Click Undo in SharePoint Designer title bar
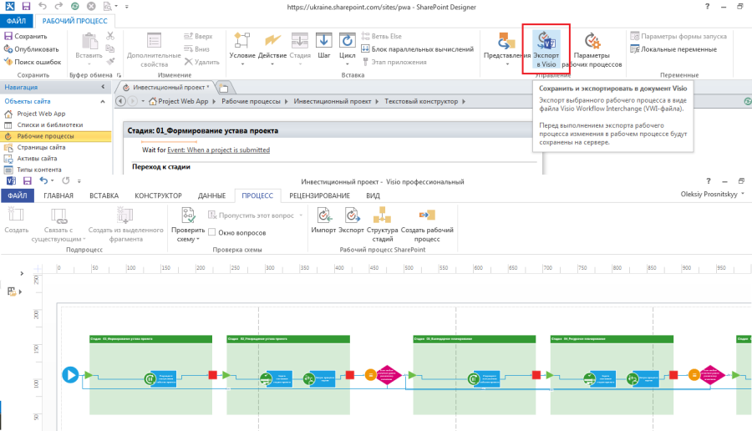The image size is (752, 431). click(x=43, y=7)
